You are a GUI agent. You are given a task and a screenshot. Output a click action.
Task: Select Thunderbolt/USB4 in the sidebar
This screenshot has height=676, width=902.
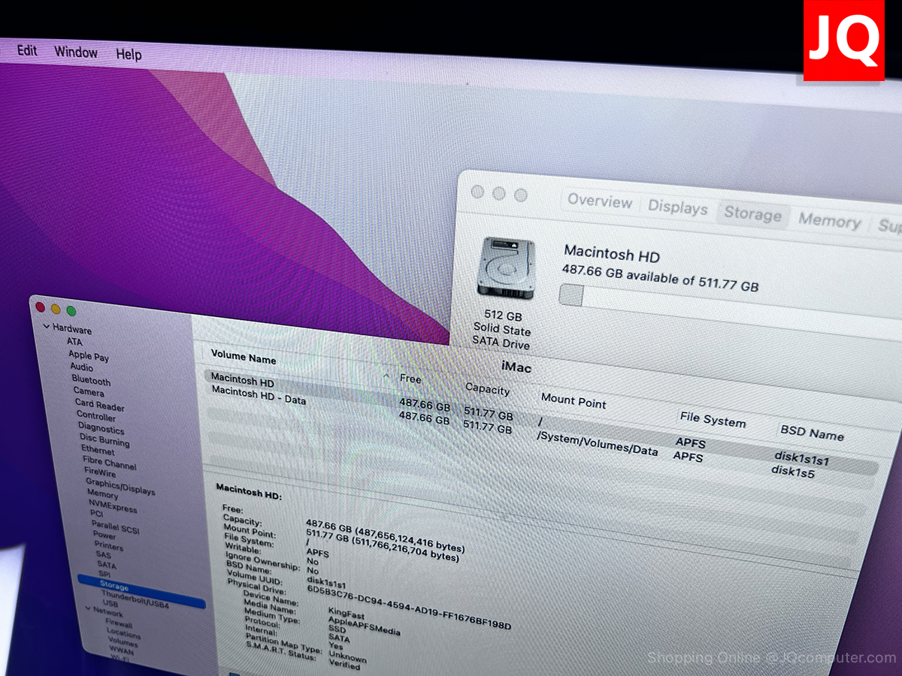tap(135, 599)
